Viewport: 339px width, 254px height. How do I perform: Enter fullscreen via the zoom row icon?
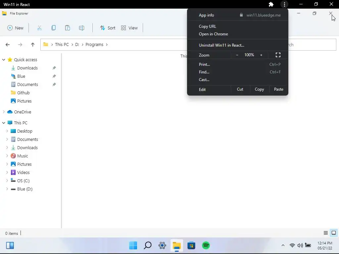pos(278,55)
